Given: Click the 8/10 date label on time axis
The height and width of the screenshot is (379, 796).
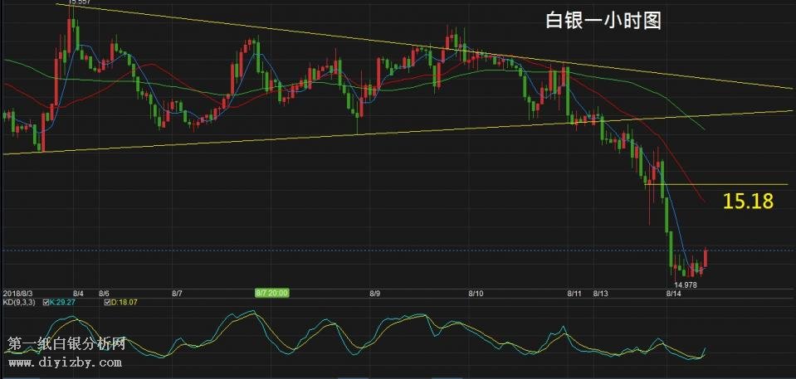Looking at the screenshot, I should point(476,294).
